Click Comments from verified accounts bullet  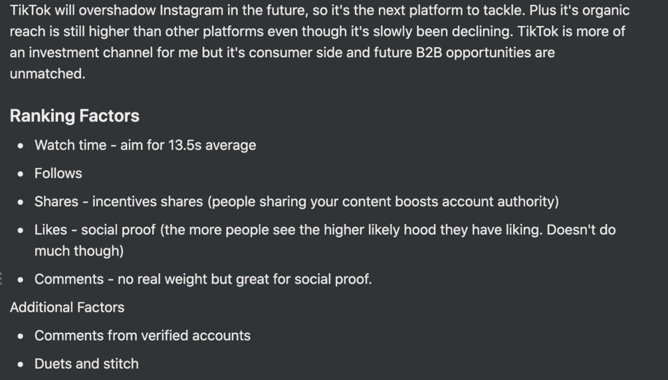pyautogui.click(x=142, y=335)
